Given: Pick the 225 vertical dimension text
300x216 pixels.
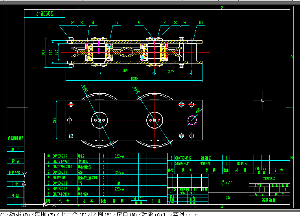Looking at the screenshot, I should coord(44,52).
